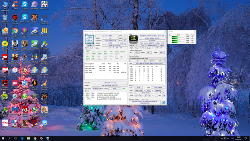Click the NVIDIA GeForce GPU logo
This screenshot has width=250, height=141.
(x=134, y=39)
